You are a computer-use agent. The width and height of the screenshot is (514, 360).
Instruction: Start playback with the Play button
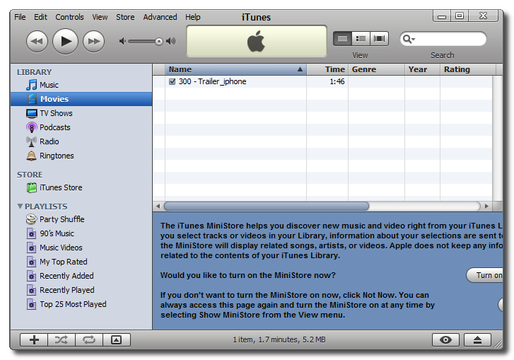click(x=65, y=41)
